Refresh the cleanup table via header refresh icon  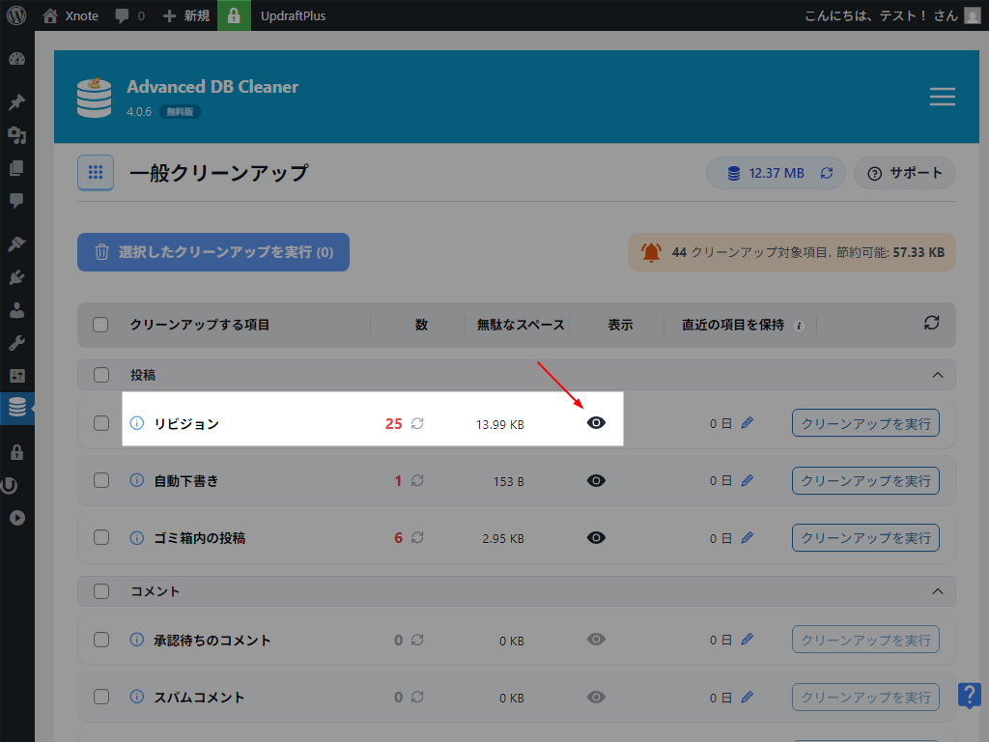point(930,325)
